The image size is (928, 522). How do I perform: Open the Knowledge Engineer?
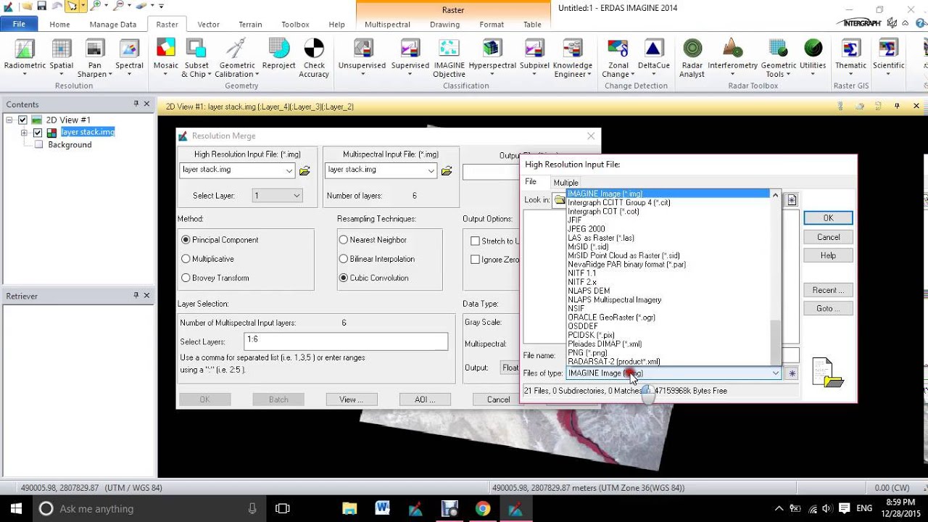[x=573, y=58]
